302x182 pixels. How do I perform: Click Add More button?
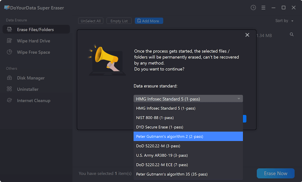click(x=149, y=21)
